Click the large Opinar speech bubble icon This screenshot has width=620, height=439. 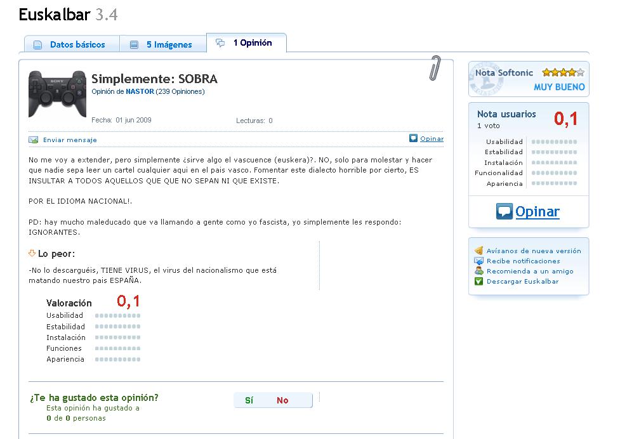(504, 211)
